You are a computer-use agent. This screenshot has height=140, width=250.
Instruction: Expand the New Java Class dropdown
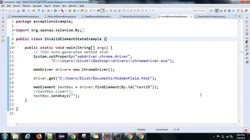pos(78,10)
